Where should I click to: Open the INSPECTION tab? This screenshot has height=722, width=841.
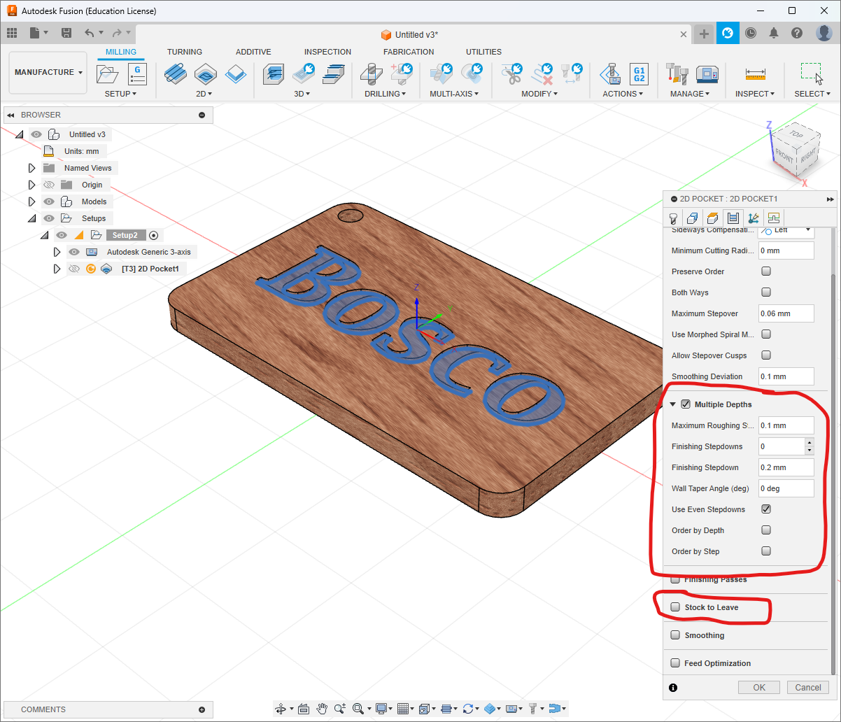click(x=327, y=52)
